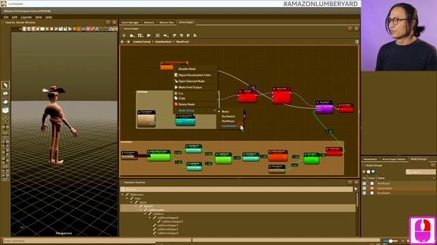The height and width of the screenshot is (245, 437).
Task: Click the navigation options icon at breadcrumb bar's right
Action: point(356,42)
